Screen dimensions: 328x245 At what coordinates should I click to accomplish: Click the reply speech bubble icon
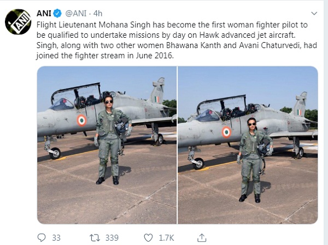pos(42,237)
